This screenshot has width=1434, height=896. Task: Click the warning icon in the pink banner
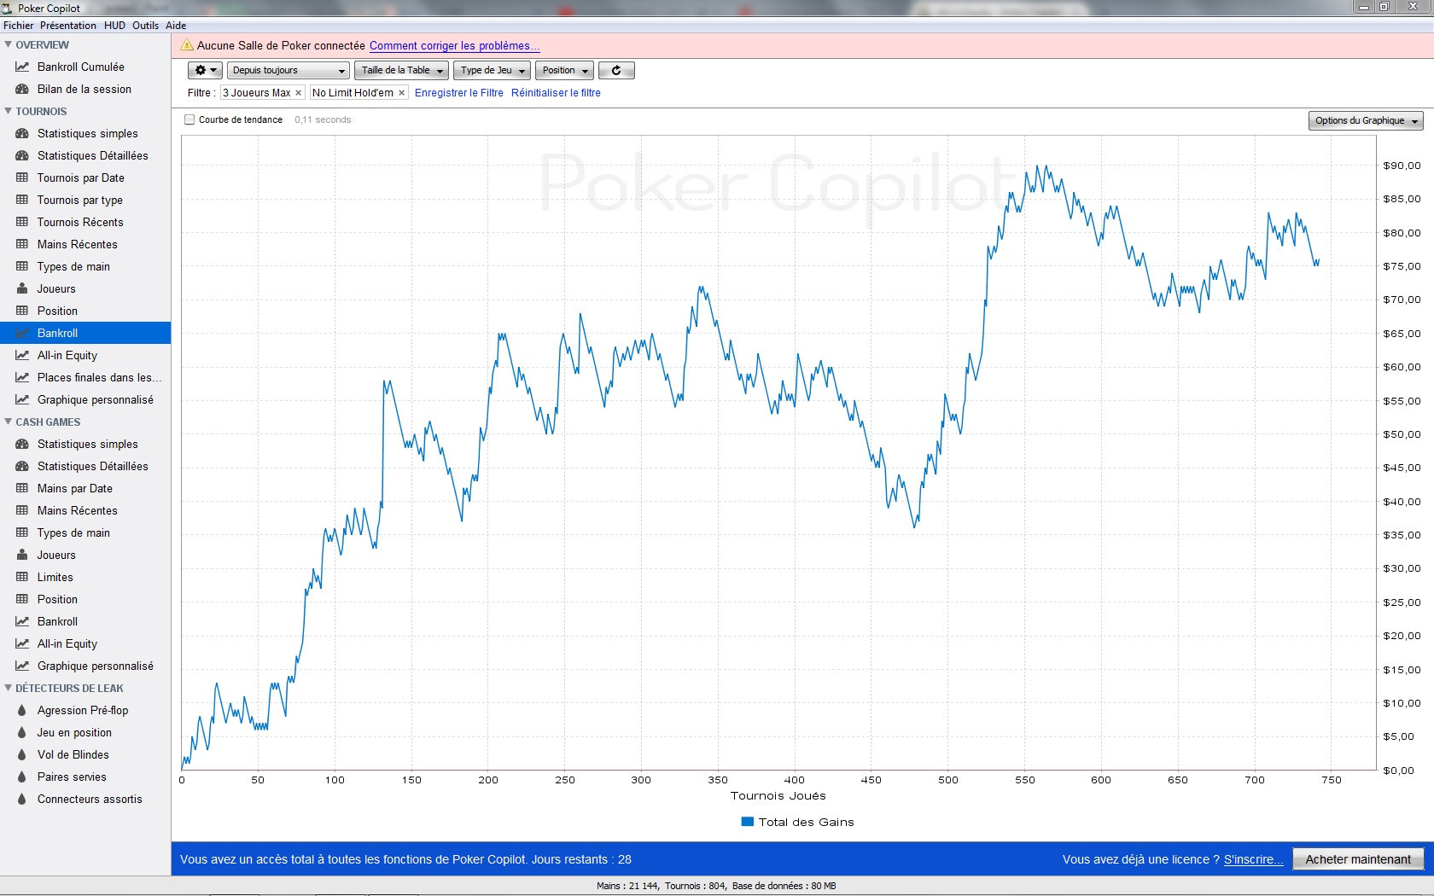(187, 45)
